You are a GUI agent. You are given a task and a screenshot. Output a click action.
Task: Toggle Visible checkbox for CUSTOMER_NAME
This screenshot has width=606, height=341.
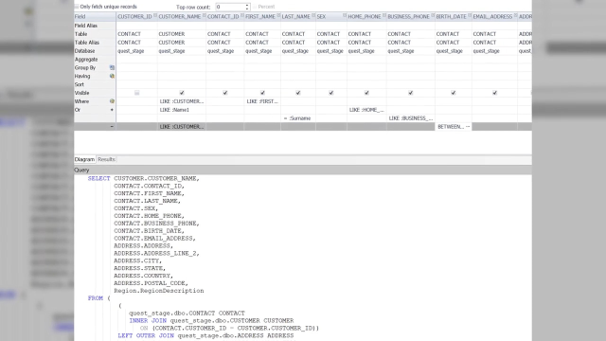(x=182, y=93)
